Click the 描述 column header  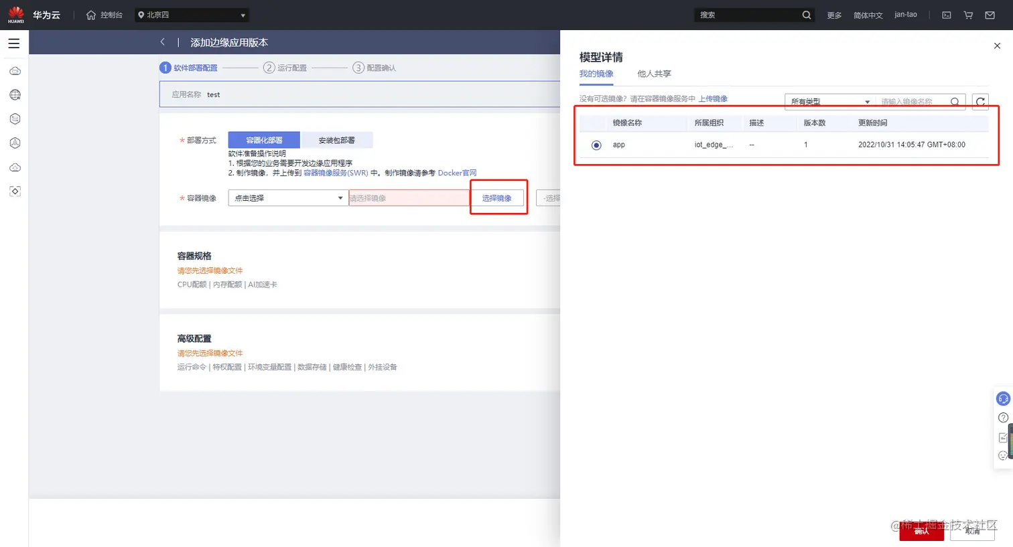[x=756, y=123]
